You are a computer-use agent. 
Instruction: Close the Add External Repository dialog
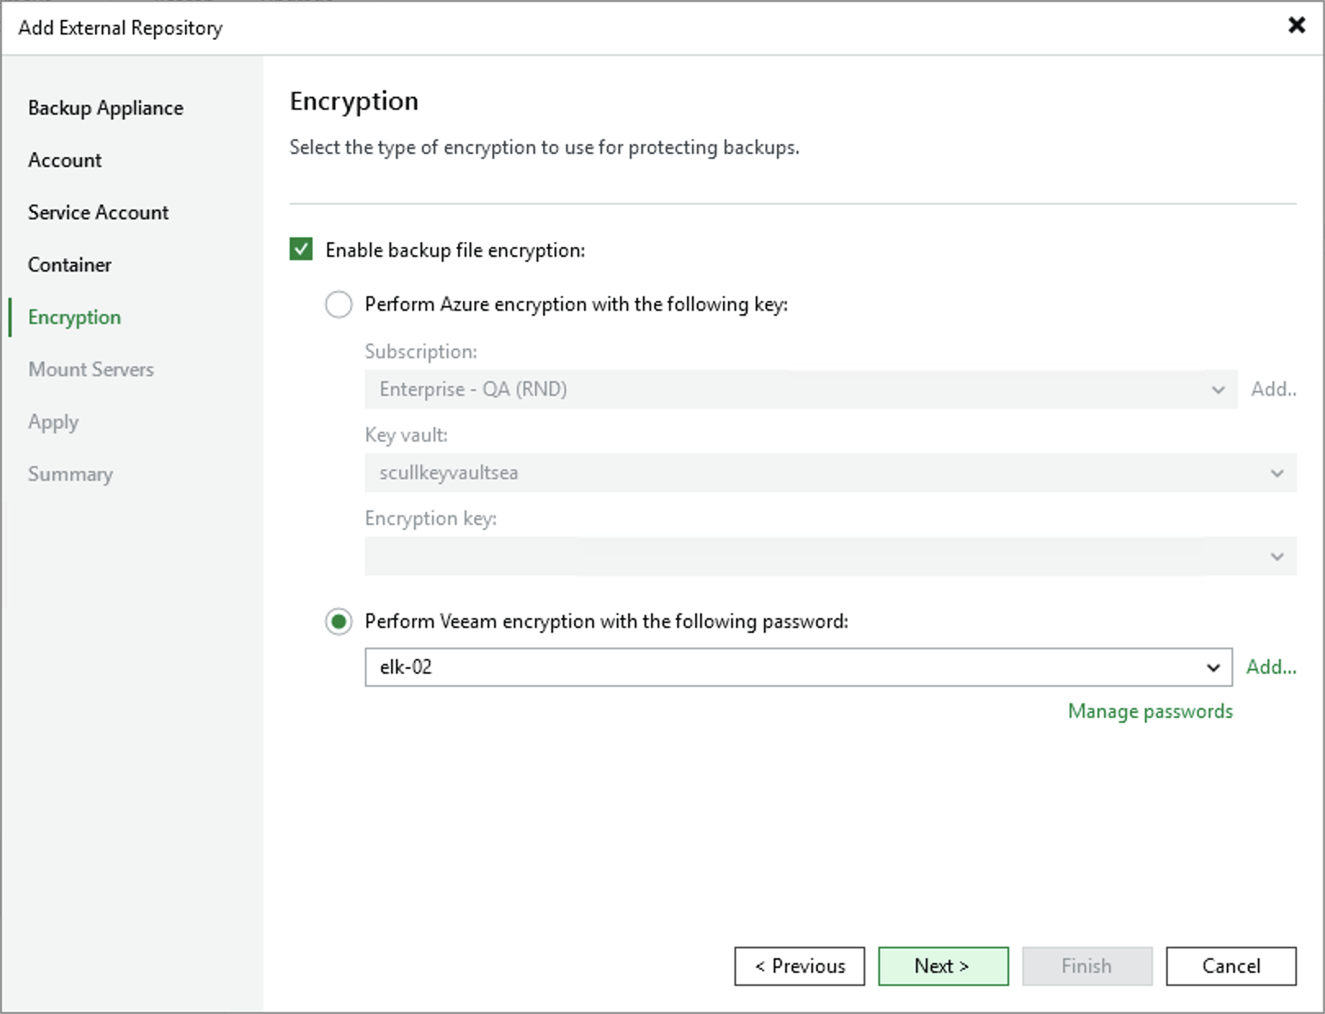pyautogui.click(x=1296, y=25)
